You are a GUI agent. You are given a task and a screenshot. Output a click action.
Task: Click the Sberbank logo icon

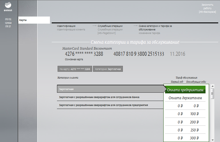tap(8, 5)
